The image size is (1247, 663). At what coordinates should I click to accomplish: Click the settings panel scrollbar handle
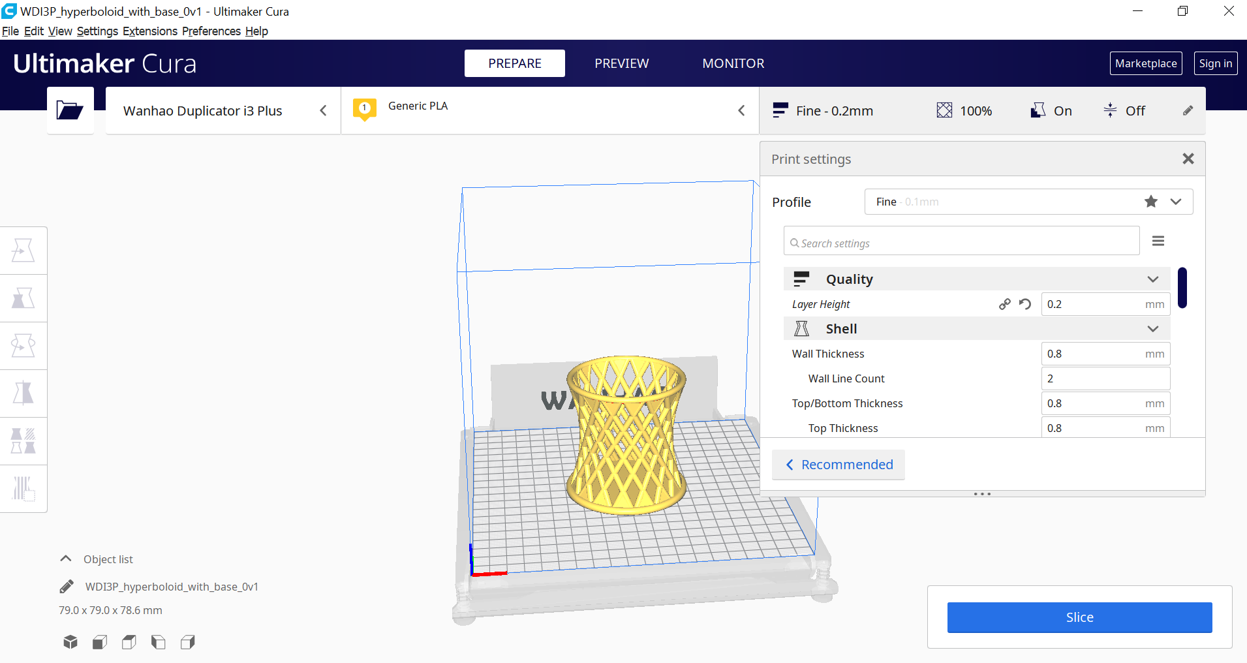coord(1182,288)
